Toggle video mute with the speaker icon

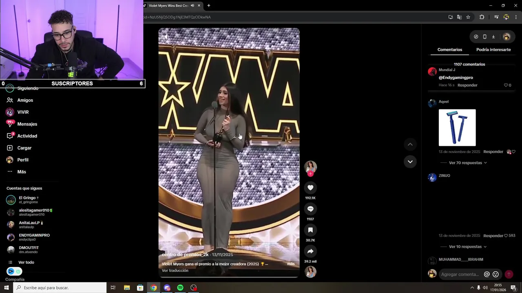[166, 37]
